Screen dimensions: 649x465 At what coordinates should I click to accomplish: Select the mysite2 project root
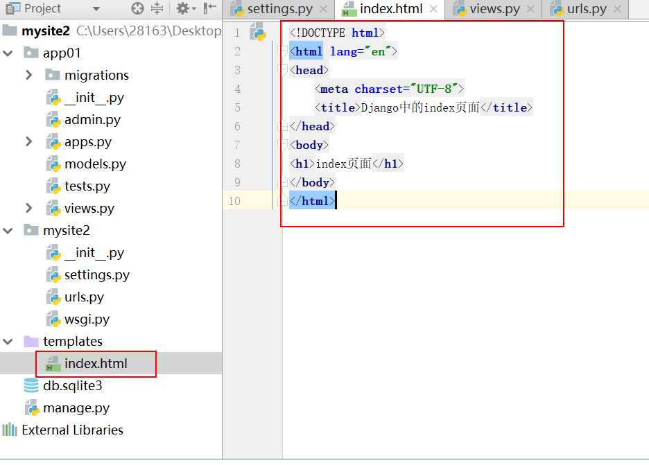[46, 31]
